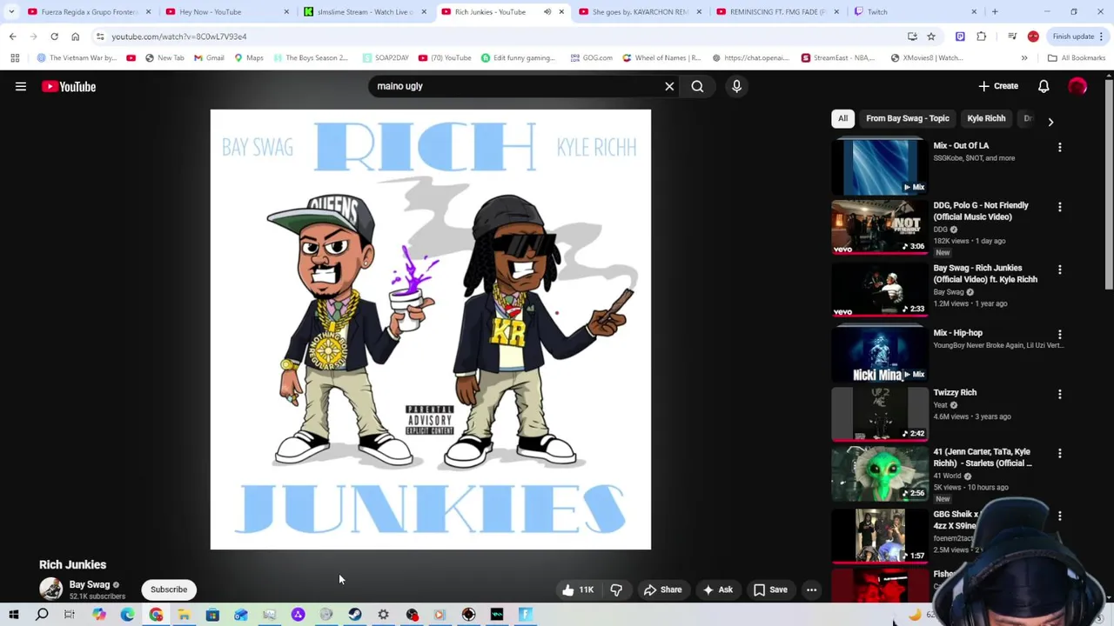Open the Bay Swag channel avatar

[x=51, y=589]
